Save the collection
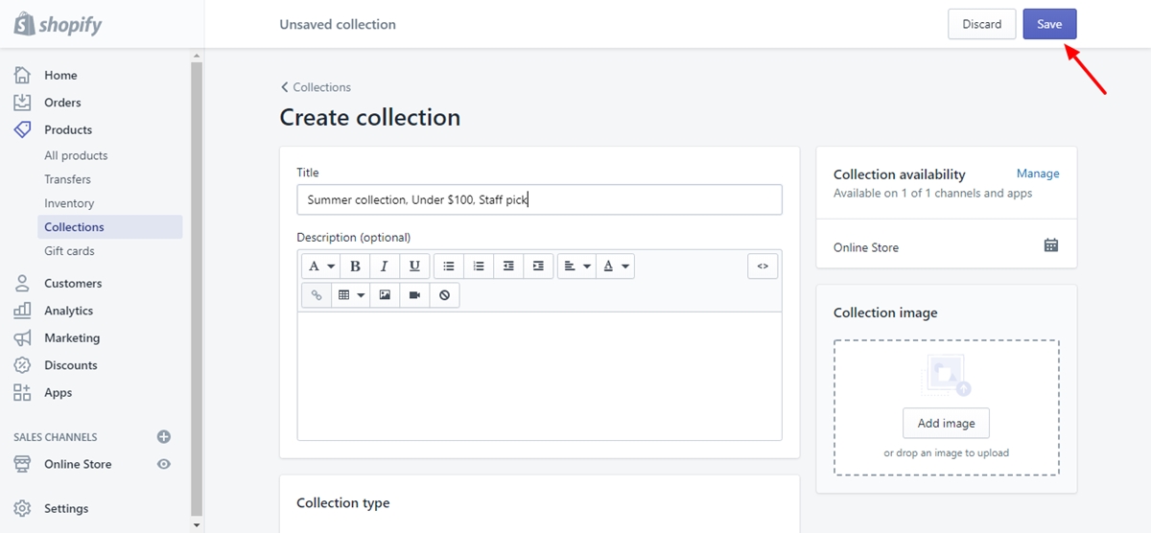Image resolution: width=1151 pixels, height=533 pixels. coord(1049,24)
